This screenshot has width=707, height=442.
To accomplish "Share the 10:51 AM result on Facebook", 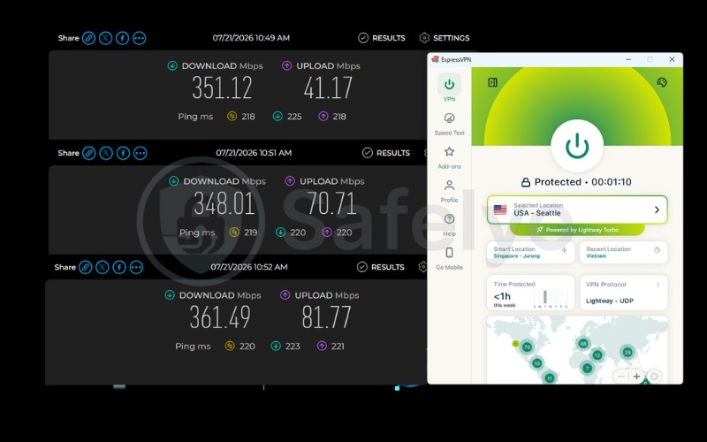I will 123,153.
